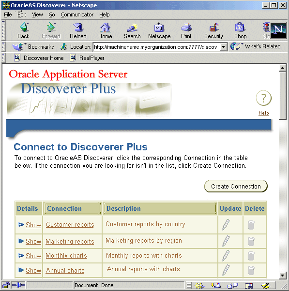This screenshot has width=289, height=291.
Task: Open the Discoverer Home bookmark
Action: point(39,58)
